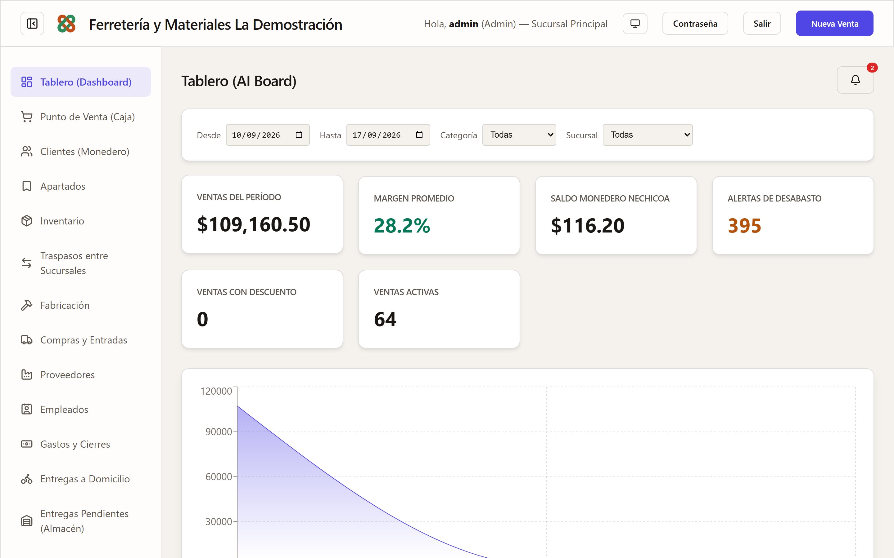Image resolution: width=894 pixels, height=558 pixels.
Task: Click the bicycle icon beside Entregas a Domicilio
Action: 27,479
